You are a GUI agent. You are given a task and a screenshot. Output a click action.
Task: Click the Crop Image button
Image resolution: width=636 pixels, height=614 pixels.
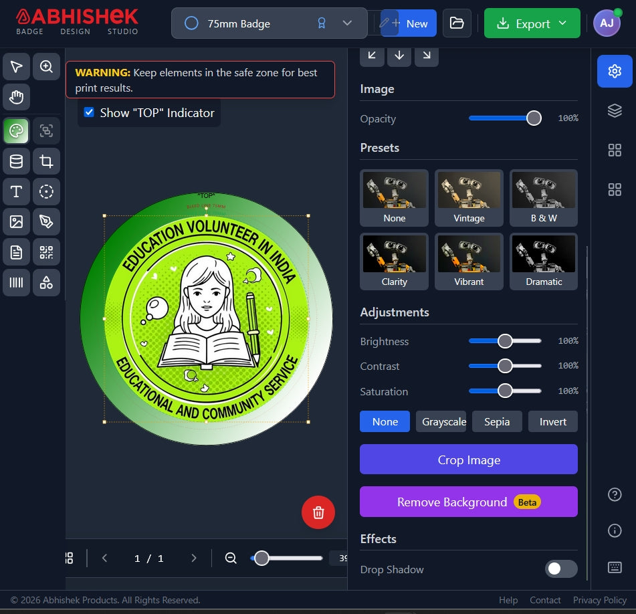point(468,459)
